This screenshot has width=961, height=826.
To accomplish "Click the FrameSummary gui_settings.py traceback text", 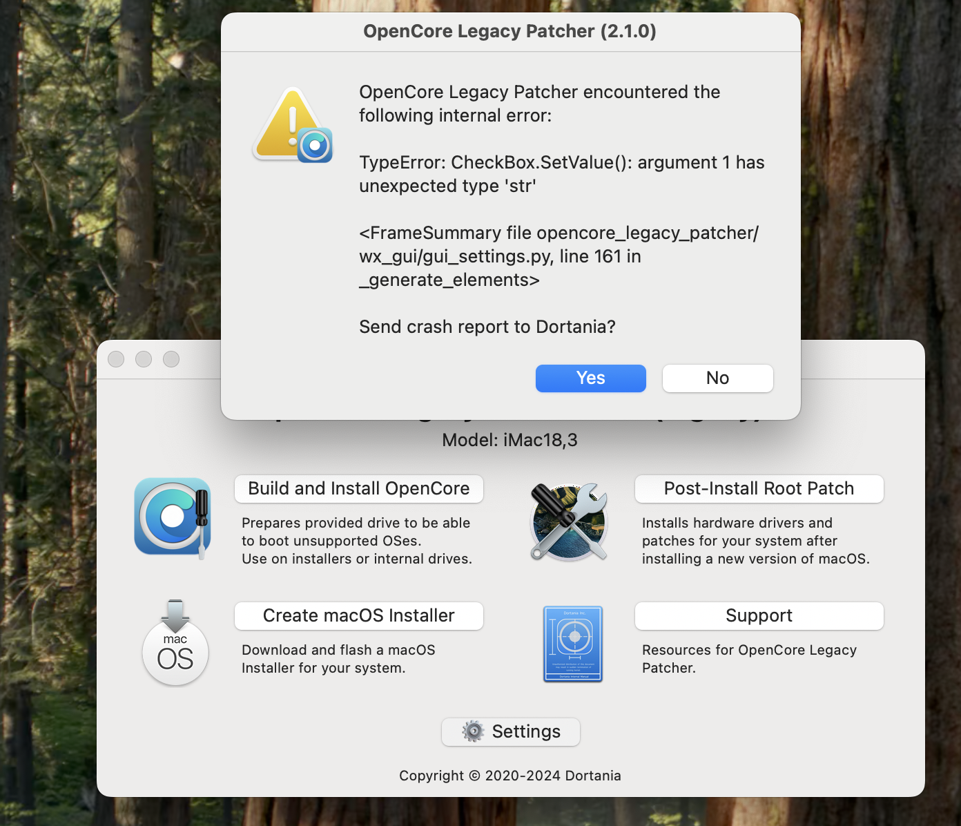I will pyautogui.click(x=559, y=256).
